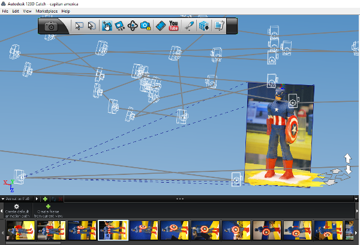Open the File menu
Screen dimensions: 360x245
5,11
